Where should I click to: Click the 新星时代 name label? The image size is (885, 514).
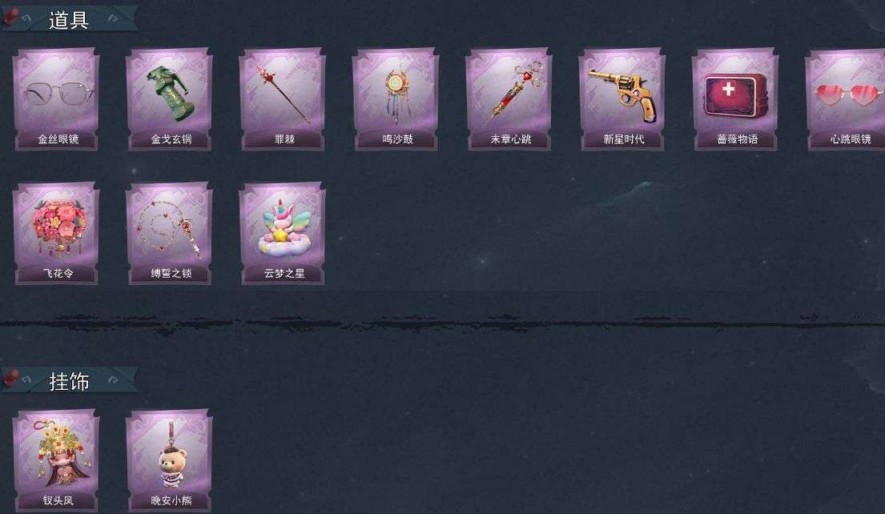coord(624,139)
